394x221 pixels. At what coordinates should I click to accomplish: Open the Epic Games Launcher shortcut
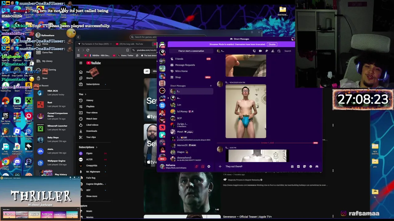coord(6,118)
